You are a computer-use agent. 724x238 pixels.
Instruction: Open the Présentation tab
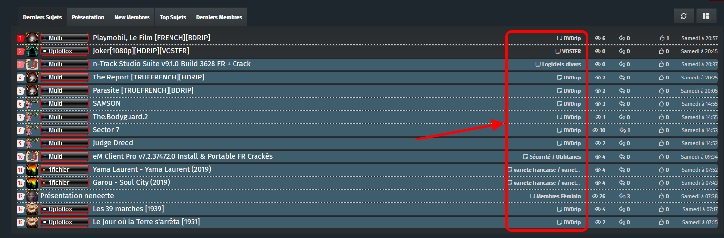pyautogui.click(x=88, y=17)
